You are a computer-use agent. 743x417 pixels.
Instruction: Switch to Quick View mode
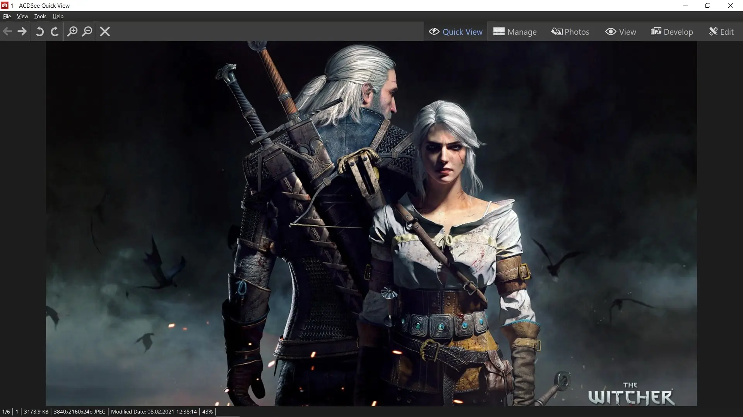click(455, 32)
